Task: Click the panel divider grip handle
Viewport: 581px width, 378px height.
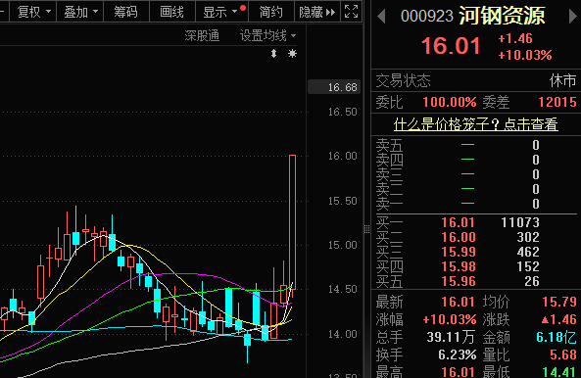Action: (366, 229)
